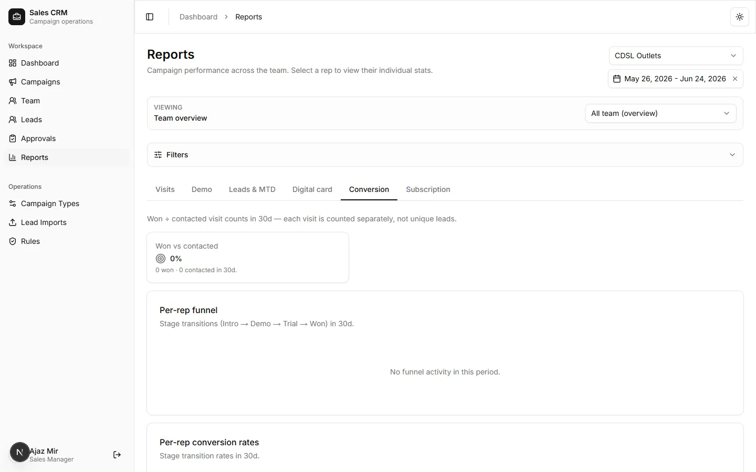Click the Lead Imports upload icon

[13, 222]
